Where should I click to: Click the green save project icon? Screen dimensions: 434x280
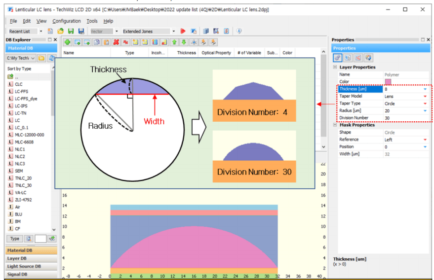71,31
